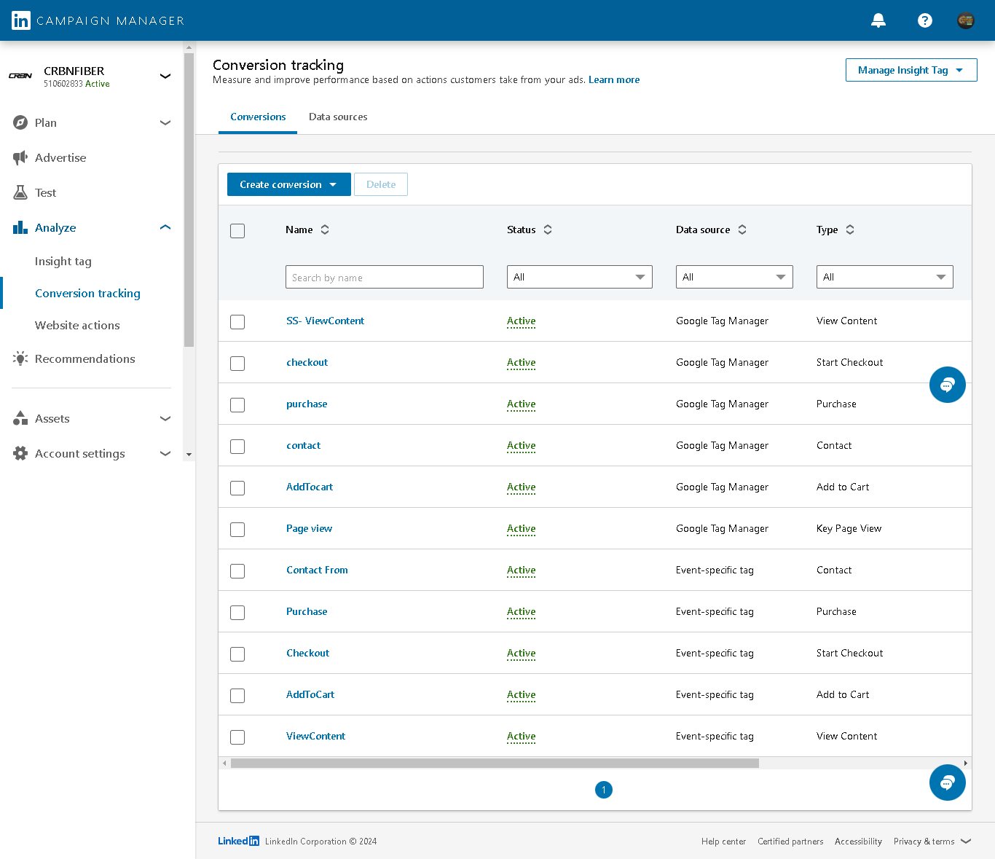Expand the CRBNFIBER account switcher
The height and width of the screenshot is (859, 995).
click(165, 76)
